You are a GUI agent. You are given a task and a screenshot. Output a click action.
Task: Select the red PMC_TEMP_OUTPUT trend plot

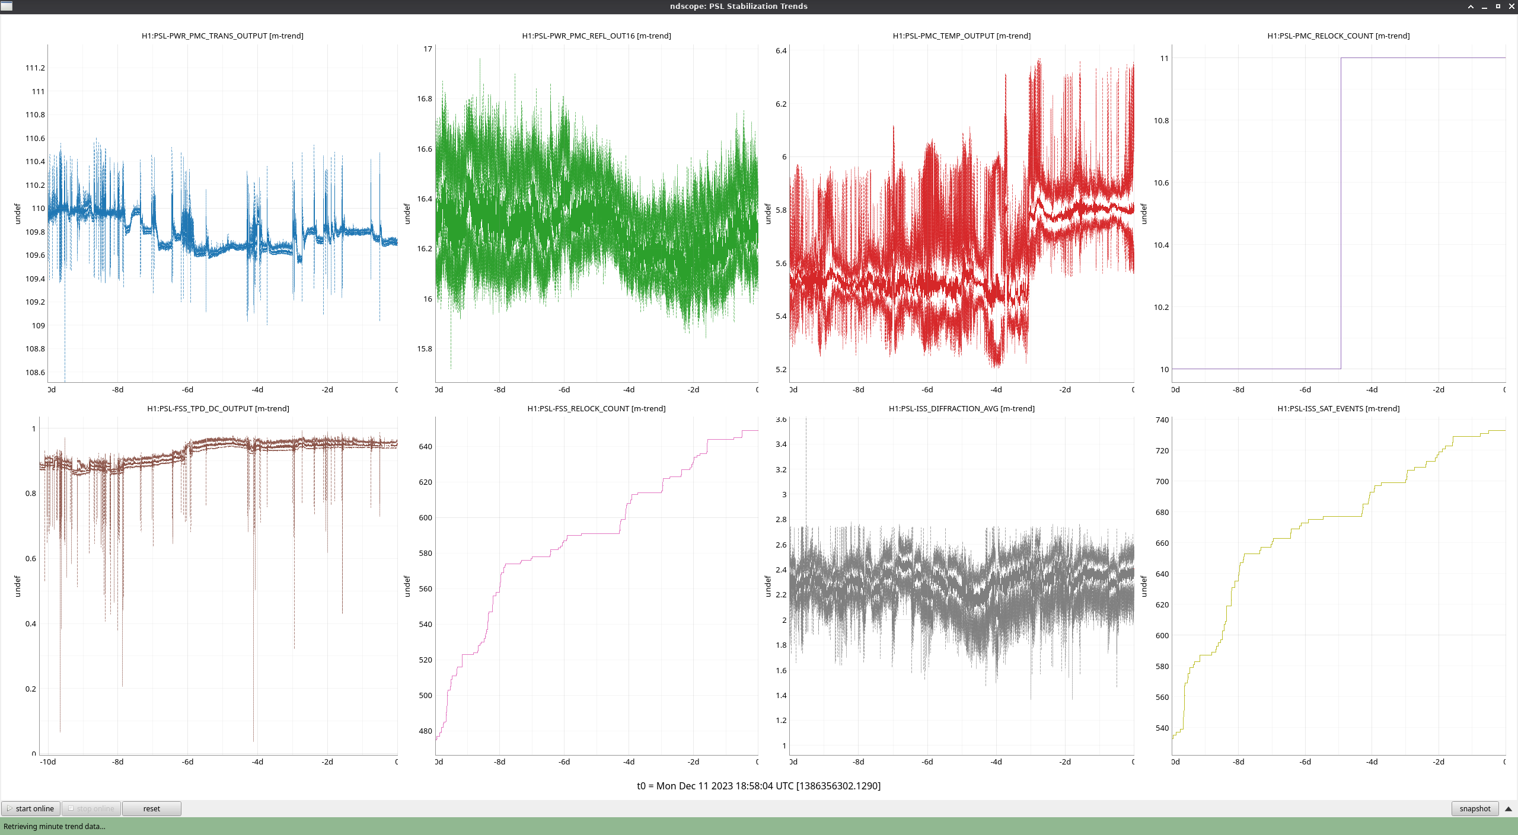point(961,213)
